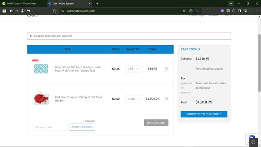Open the purple profile avatar icon

click(222, 11)
